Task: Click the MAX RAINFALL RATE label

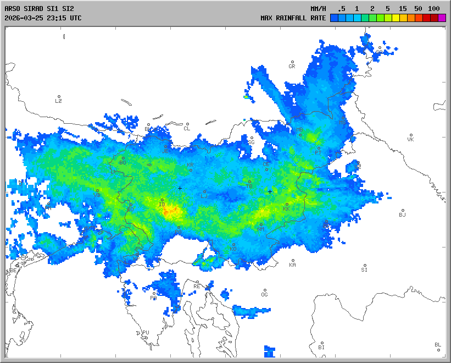Action: [293, 18]
